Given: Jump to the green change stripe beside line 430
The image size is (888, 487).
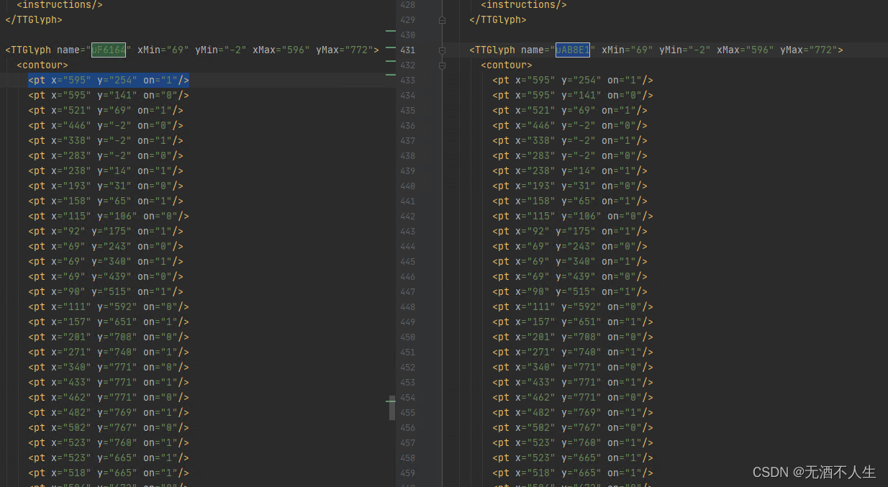Looking at the screenshot, I should pyautogui.click(x=391, y=32).
